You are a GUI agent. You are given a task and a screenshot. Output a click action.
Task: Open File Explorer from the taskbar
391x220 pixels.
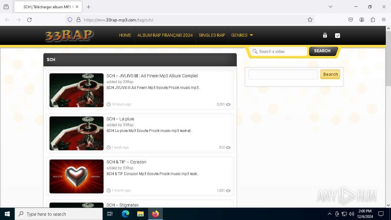pos(140,214)
